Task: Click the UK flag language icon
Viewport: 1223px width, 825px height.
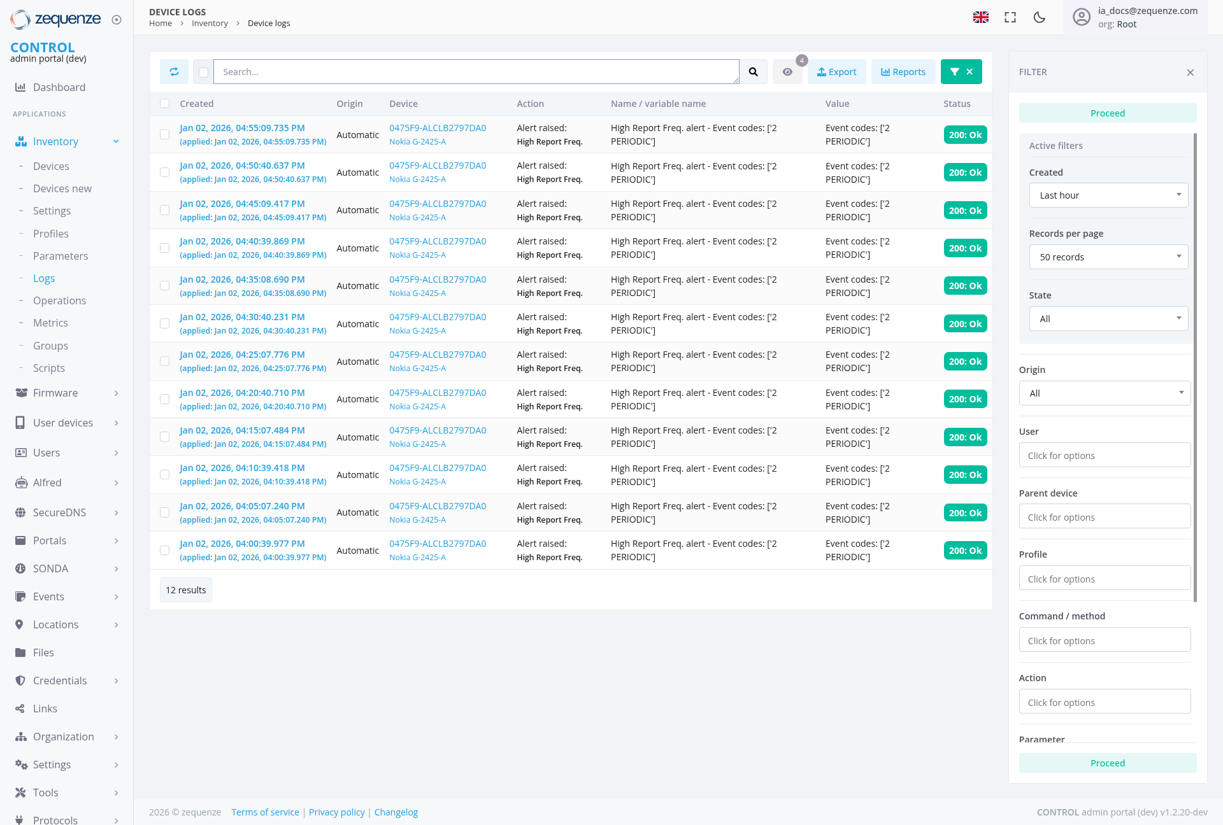Action: tap(981, 17)
